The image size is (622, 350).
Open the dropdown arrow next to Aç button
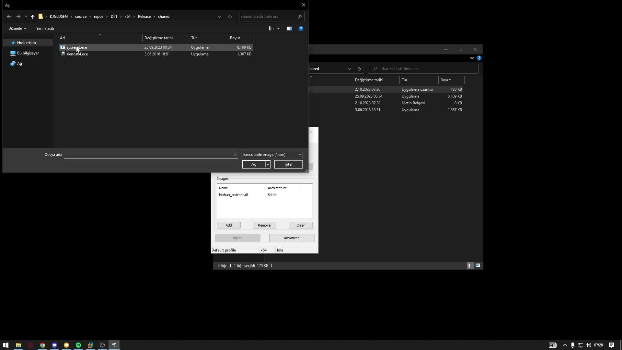267,164
